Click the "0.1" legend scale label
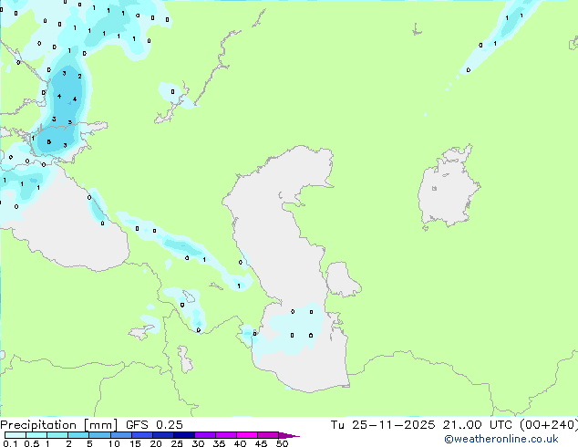This screenshot has height=447, width=578. 10,443
